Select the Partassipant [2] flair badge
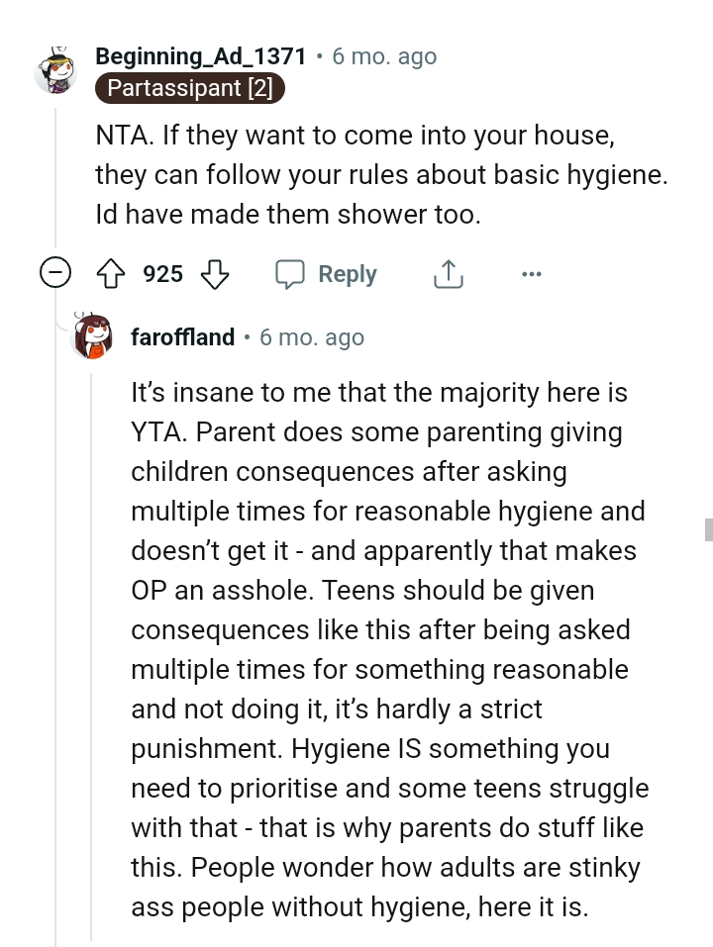Image resolution: width=713 pixels, height=947 pixels. coord(190,88)
